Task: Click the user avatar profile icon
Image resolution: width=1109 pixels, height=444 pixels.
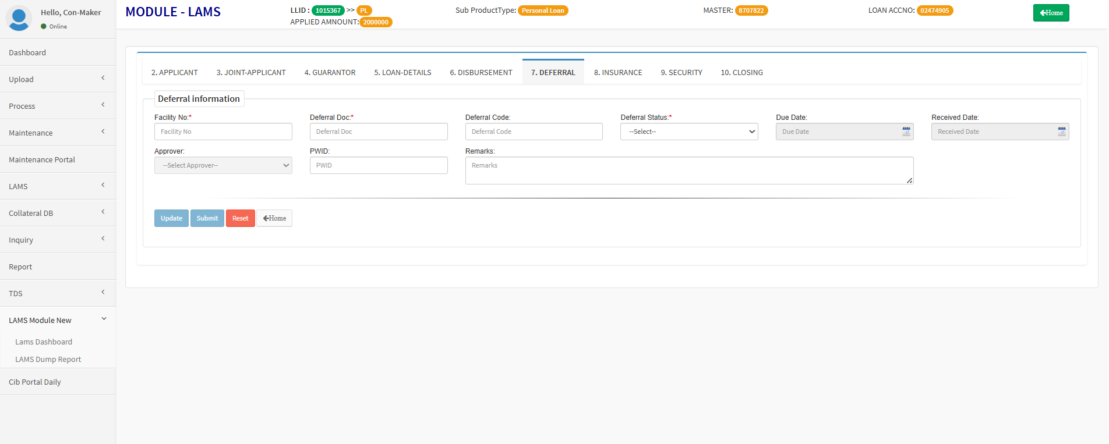Action: [19, 18]
